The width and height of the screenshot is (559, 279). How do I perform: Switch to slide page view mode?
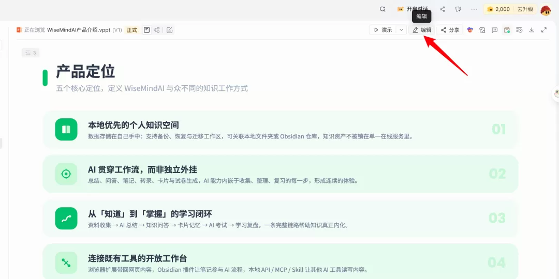146,30
